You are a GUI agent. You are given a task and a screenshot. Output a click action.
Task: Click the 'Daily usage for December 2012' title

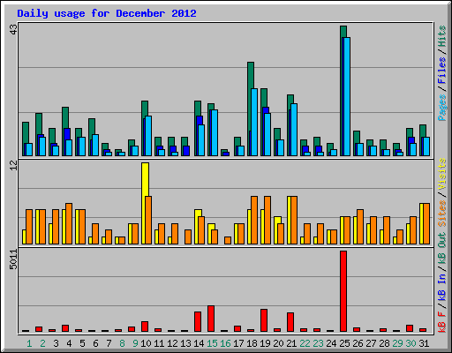pyautogui.click(x=107, y=14)
